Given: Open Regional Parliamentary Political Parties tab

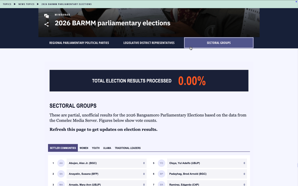Looking at the screenshot, I should pyautogui.click(x=79, y=43).
